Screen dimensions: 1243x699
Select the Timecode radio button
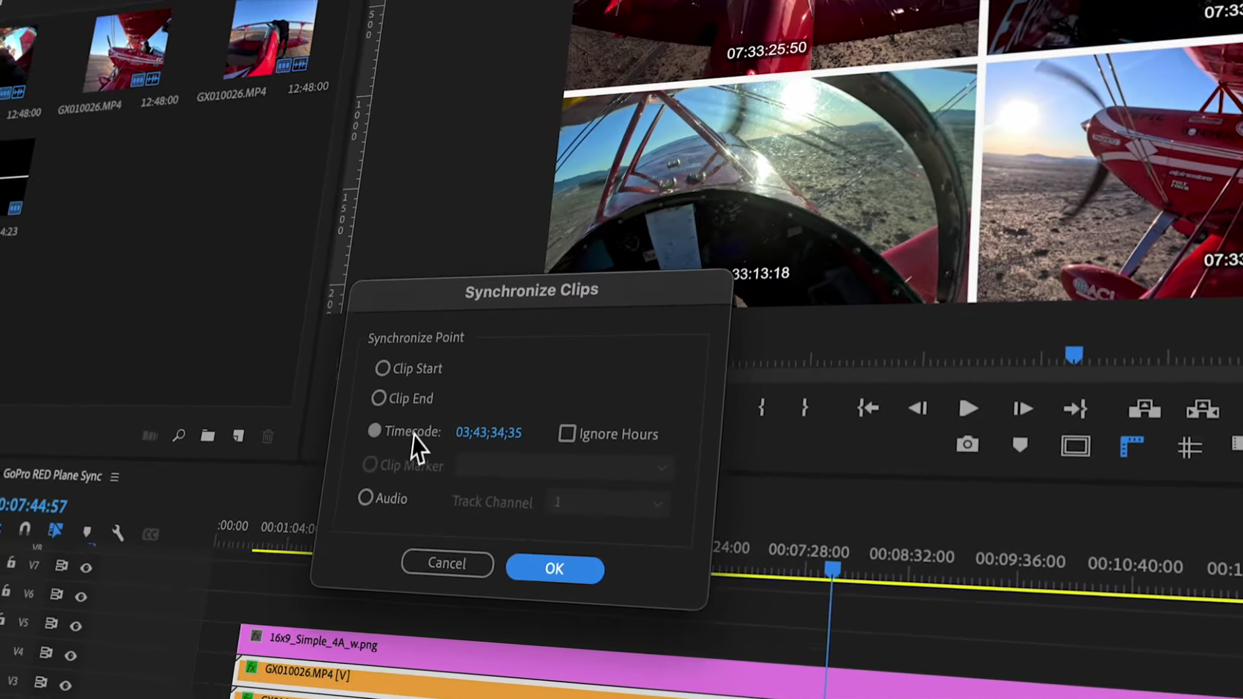[x=374, y=430]
